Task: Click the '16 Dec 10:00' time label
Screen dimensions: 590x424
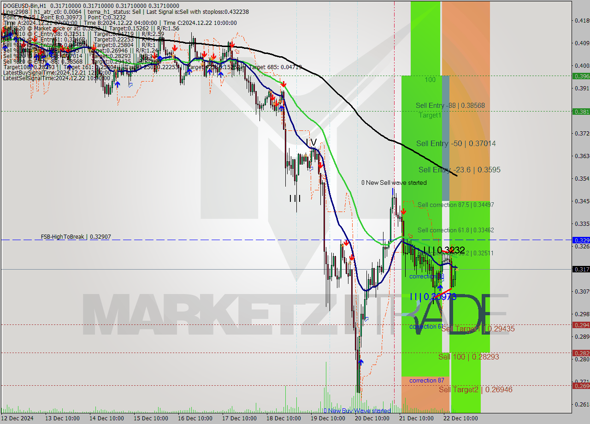Action: [194, 418]
